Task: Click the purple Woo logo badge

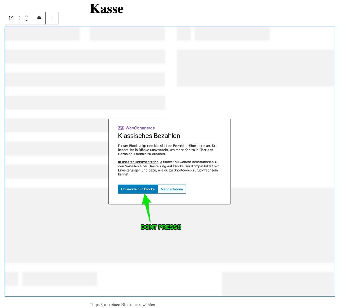Action: click(121, 128)
